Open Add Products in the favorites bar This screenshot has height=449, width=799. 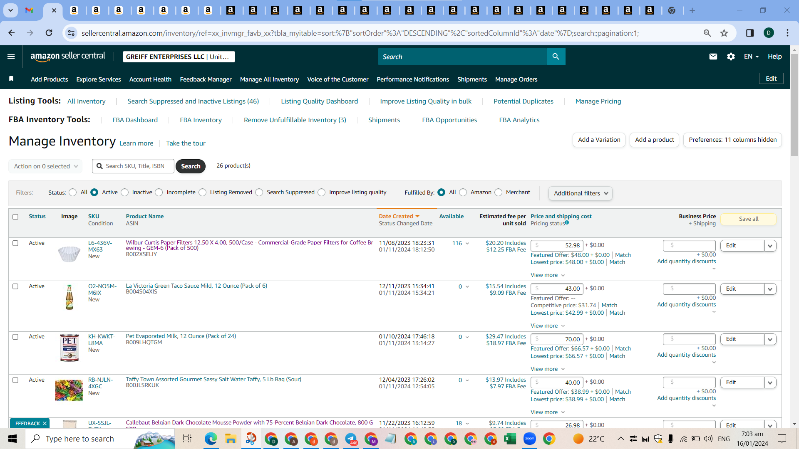(50, 79)
